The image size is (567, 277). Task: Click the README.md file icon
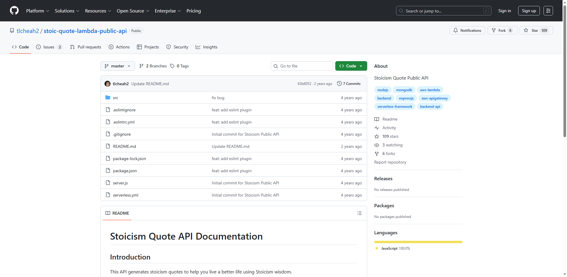(108, 146)
